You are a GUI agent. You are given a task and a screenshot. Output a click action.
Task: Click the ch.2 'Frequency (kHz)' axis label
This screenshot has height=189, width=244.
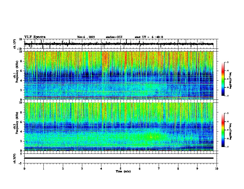point(17,123)
